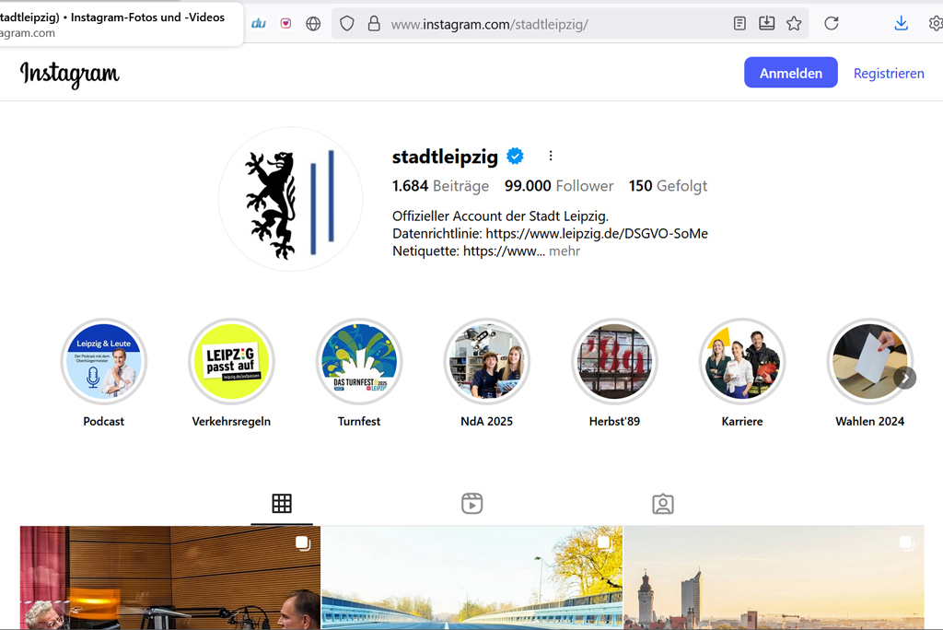The height and width of the screenshot is (630, 943).
Task: Click the Instagram logo
Action: coord(70,74)
